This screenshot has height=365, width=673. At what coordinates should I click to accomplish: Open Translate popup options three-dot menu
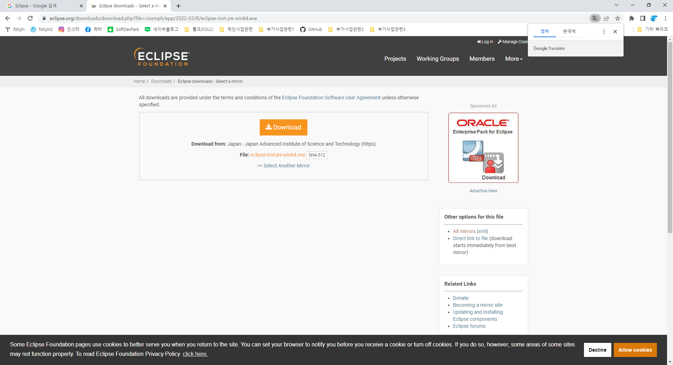pos(604,32)
